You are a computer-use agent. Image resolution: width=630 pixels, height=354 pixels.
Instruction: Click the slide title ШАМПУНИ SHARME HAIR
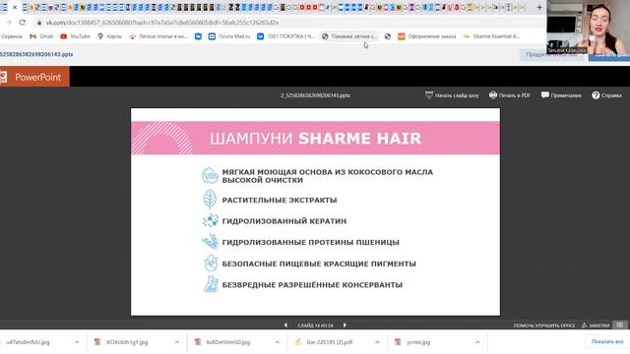click(315, 139)
